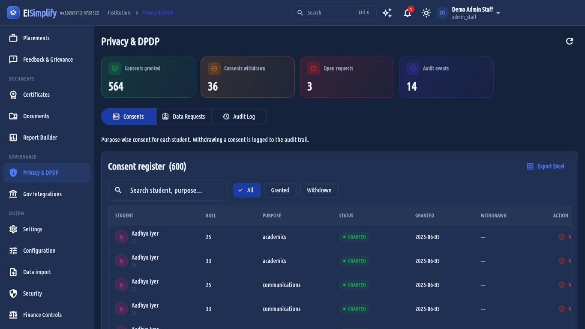Viewport: 585px width, 329px height.
Task: Click the Audit events history icon
Action: (x=413, y=69)
